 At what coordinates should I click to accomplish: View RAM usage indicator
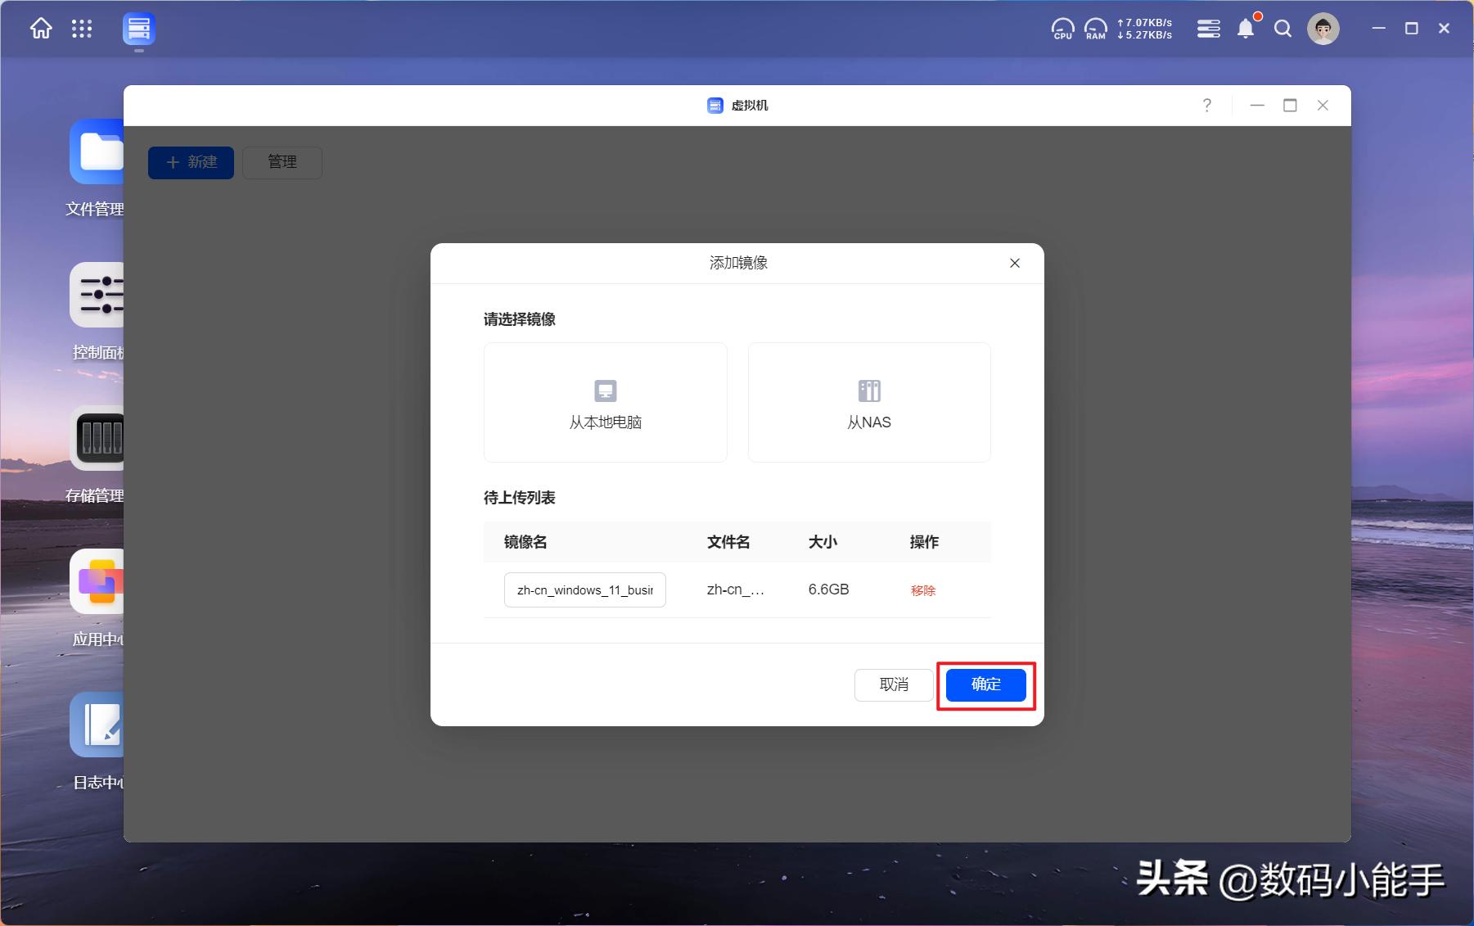click(x=1095, y=29)
